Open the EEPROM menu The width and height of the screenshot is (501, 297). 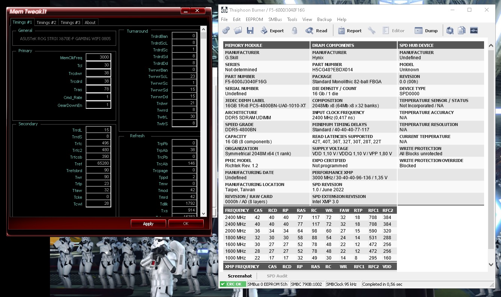(254, 19)
